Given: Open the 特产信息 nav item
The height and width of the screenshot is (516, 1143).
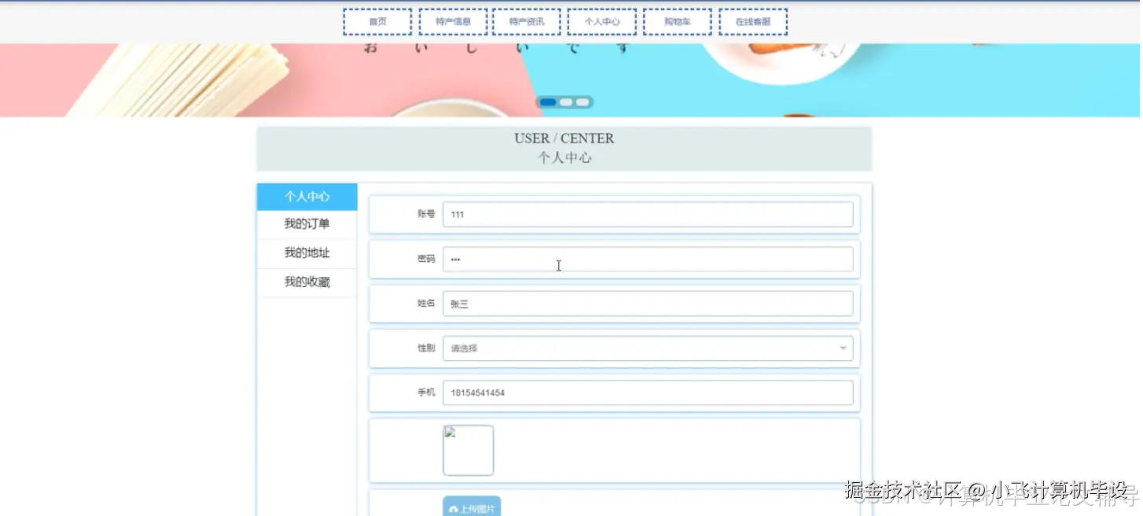Looking at the screenshot, I should [x=453, y=22].
